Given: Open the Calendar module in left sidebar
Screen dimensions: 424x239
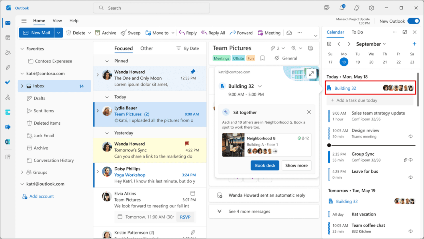Looking at the screenshot, I should [x=8, y=38].
